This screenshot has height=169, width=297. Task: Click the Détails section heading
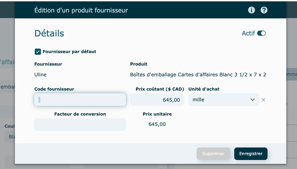coord(49,33)
